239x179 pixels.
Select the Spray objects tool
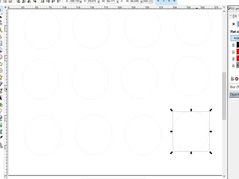tap(1, 105)
